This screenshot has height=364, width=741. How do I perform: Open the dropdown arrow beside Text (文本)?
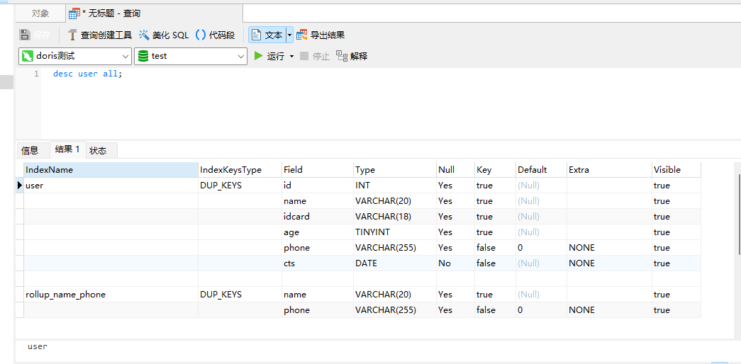[x=289, y=35]
